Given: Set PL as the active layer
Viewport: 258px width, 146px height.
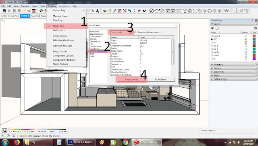Looking at the screenshot, I should tap(212, 59).
